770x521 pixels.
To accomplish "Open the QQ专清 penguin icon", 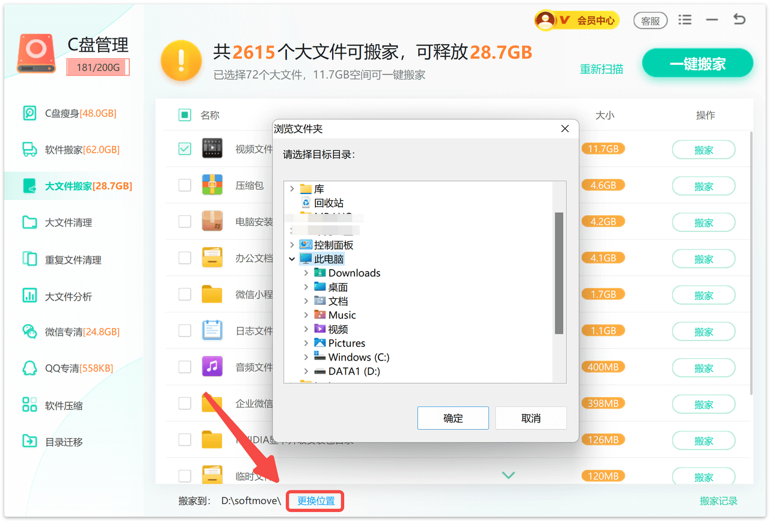I will (29, 368).
